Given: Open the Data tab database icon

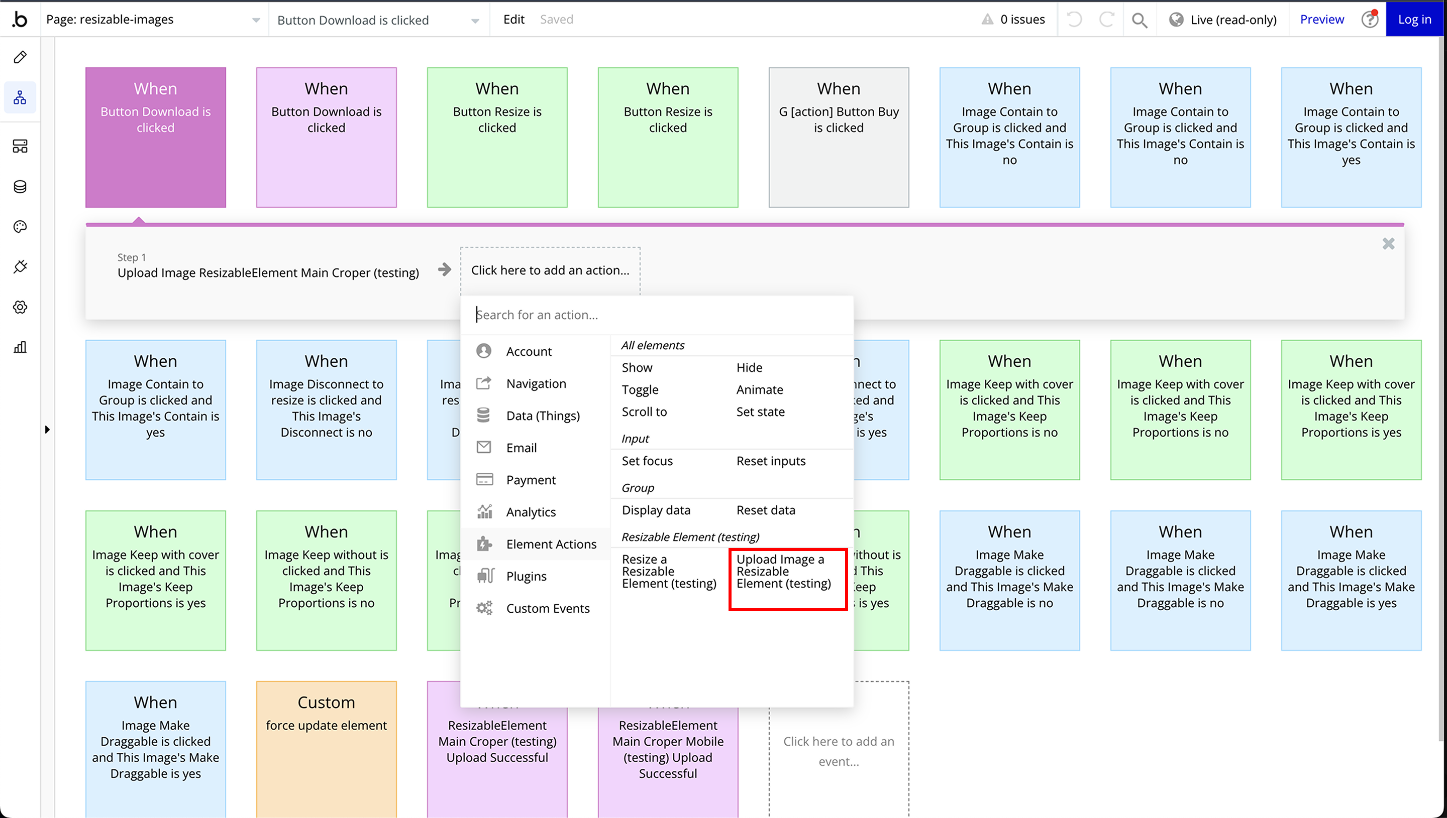Looking at the screenshot, I should tap(20, 187).
